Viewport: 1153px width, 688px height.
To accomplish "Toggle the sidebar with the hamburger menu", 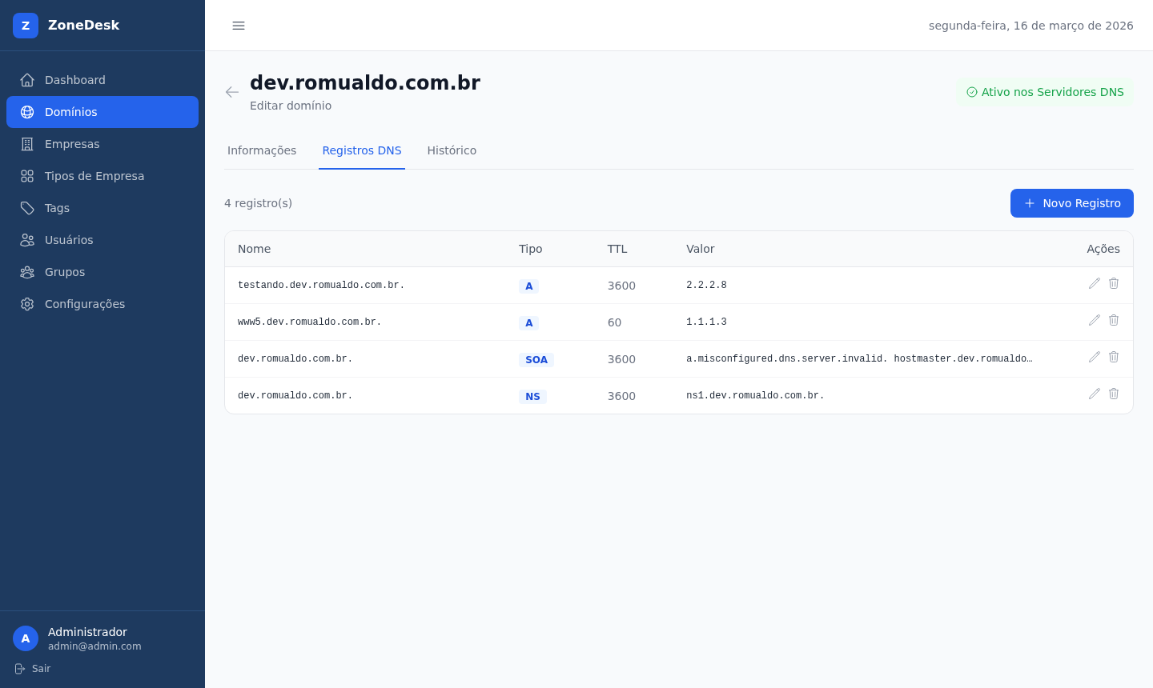I will tap(239, 26).
